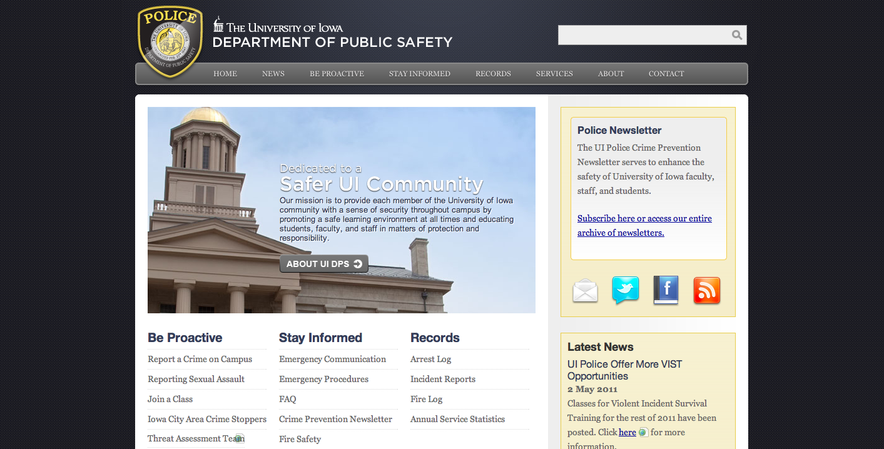Image resolution: width=884 pixels, height=449 pixels.
Task: Click the Police Newsletter heading
Action: pyautogui.click(x=619, y=131)
